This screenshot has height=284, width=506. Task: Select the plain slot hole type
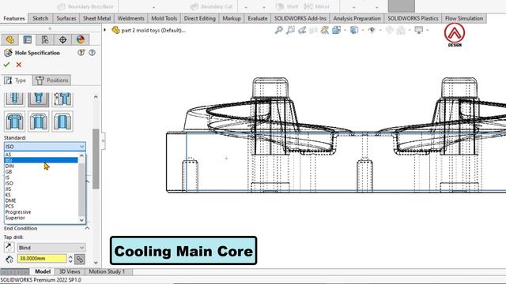click(62, 121)
